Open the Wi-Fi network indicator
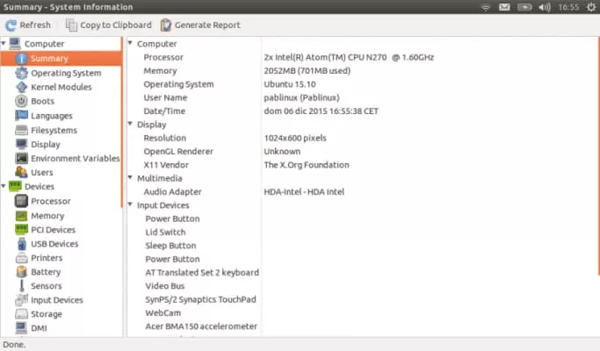Viewport: 600px width, 351px height. click(486, 7)
